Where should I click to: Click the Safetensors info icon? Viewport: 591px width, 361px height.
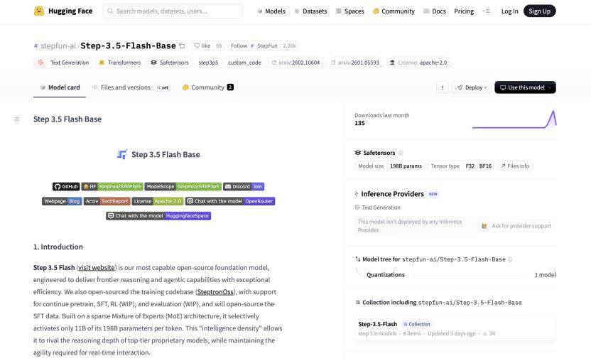pos(401,153)
